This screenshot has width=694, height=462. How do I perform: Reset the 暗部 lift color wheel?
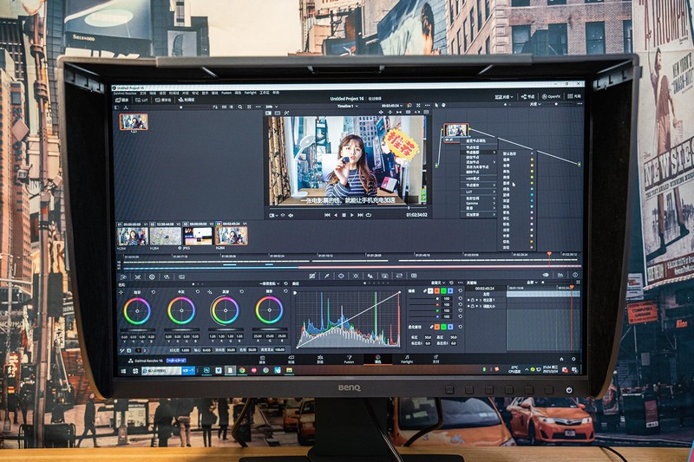click(x=154, y=292)
